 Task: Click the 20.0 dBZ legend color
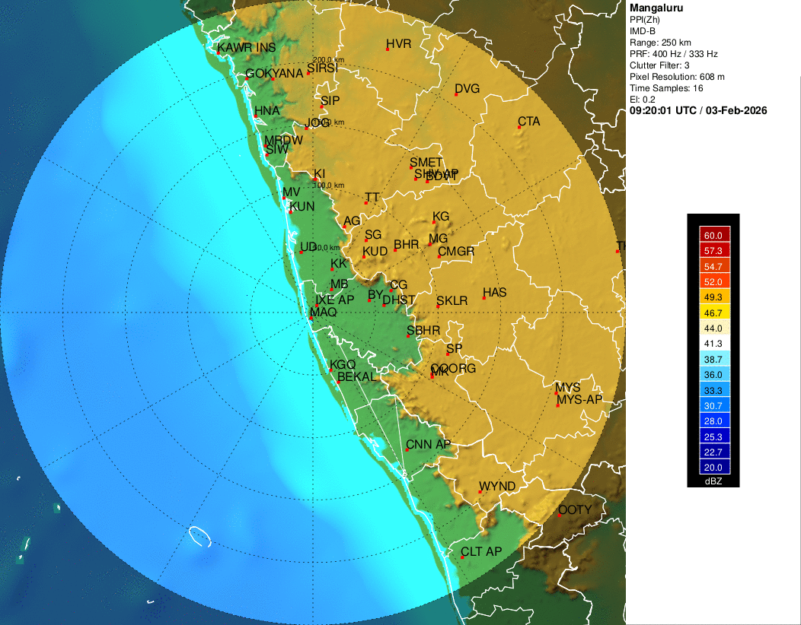(713, 467)
